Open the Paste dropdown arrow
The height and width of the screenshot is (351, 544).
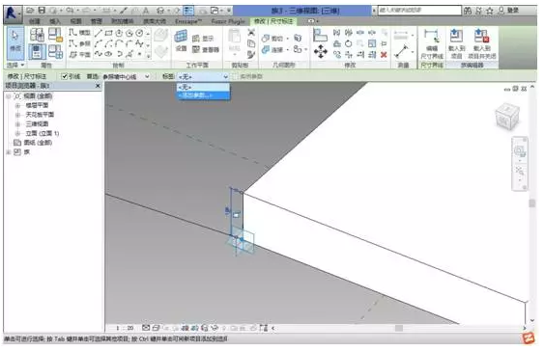point(235,55)
